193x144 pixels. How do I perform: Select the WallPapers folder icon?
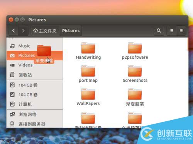[x=88, y=94]
